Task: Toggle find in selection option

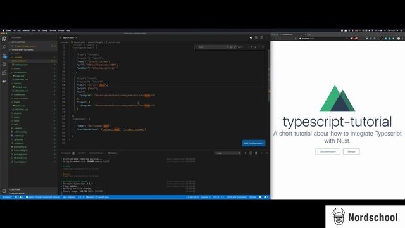Action: pyautogui.click(x=259, y=47)
